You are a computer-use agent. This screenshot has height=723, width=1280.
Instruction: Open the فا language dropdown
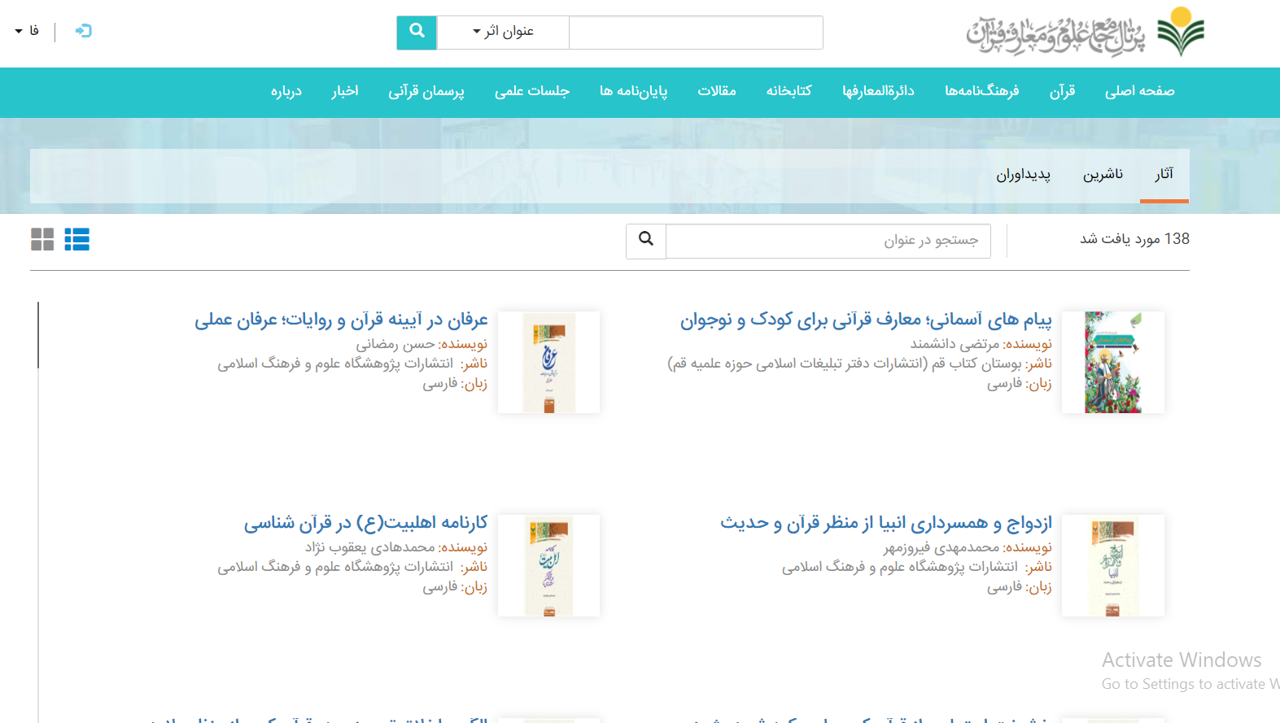(x=27, y=31)
